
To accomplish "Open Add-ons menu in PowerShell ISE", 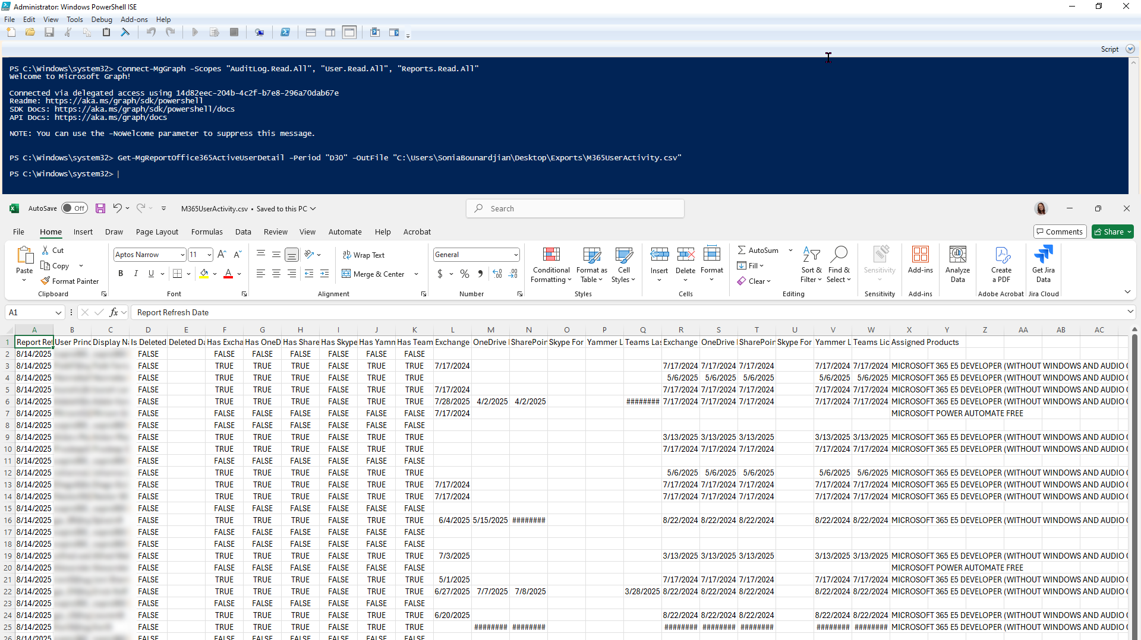I will tap(134, 20).
